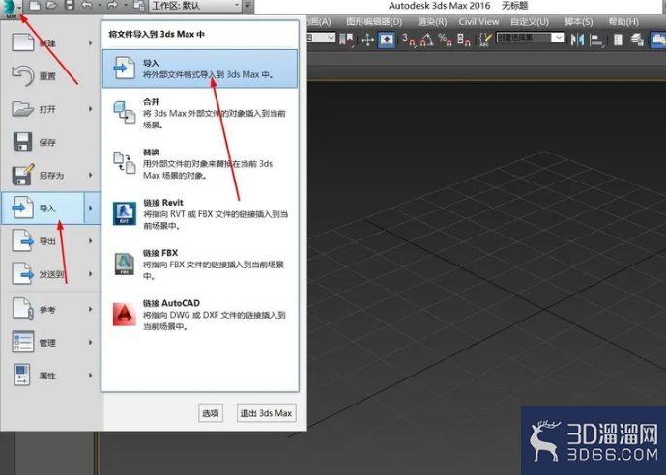Expand the 属性 submenu arrow
Viewport: 666px width, 475px height.
click(x=91, y=376)
